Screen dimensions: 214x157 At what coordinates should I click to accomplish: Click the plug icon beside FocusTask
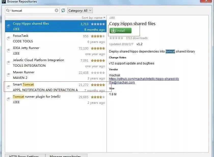9,38
